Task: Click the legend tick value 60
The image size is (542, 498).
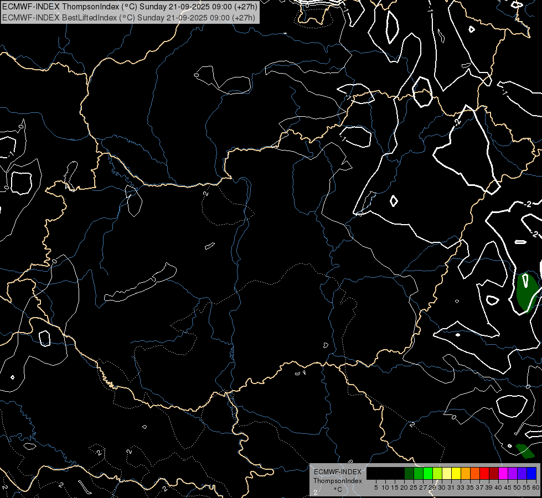Action: tap(536, 487)
